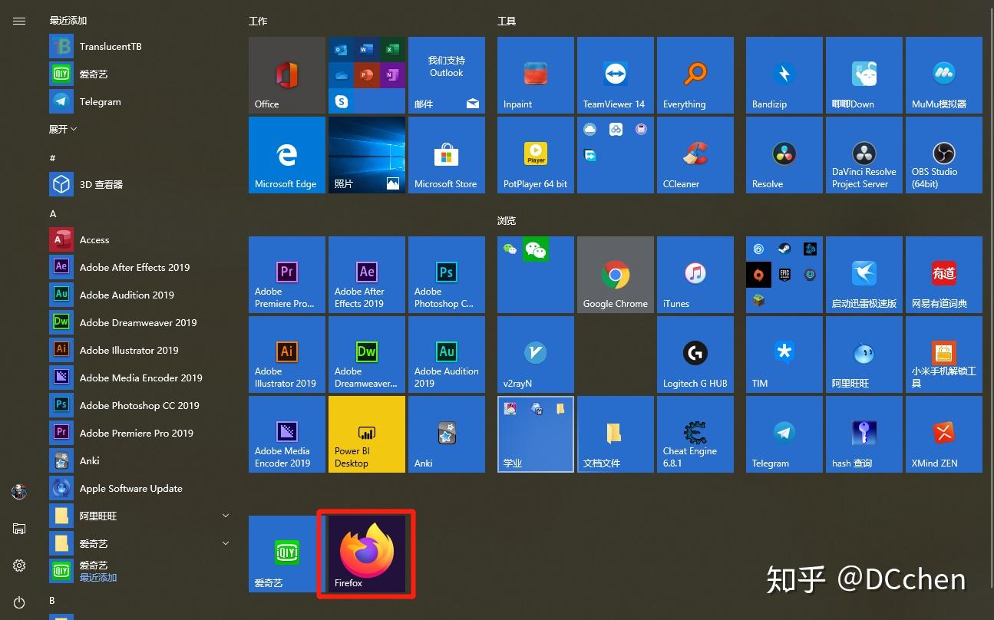This screenshot has width=994, height=620.
Task: Open iTunes tile
Action: pyautogui.click(x=695, y=275)
